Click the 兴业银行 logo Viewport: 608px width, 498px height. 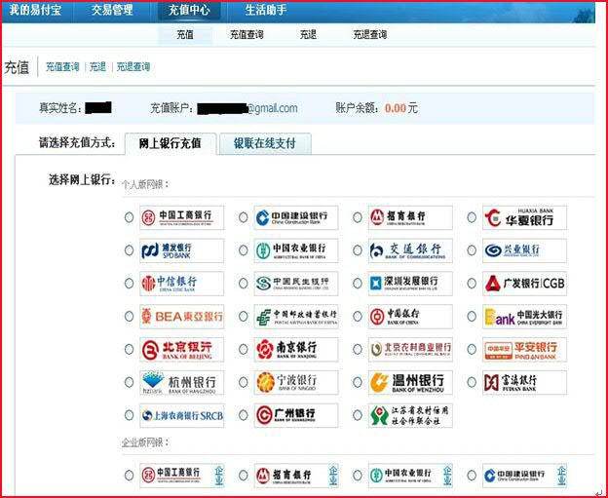coord(524,250)
